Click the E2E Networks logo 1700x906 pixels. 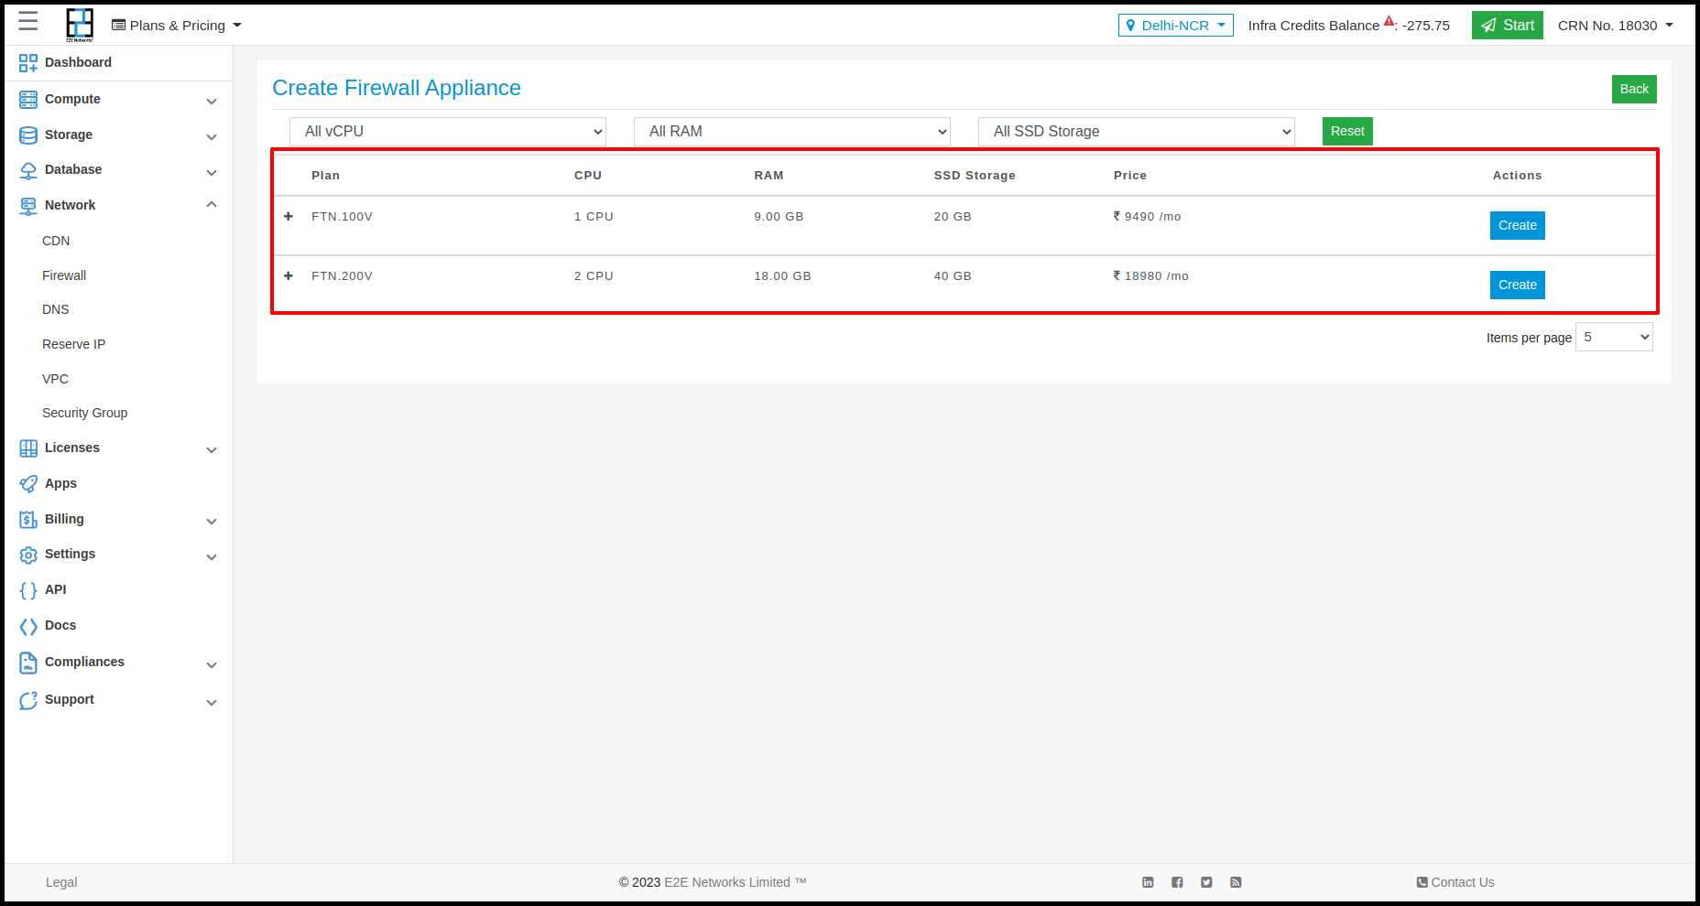point(80,25)
